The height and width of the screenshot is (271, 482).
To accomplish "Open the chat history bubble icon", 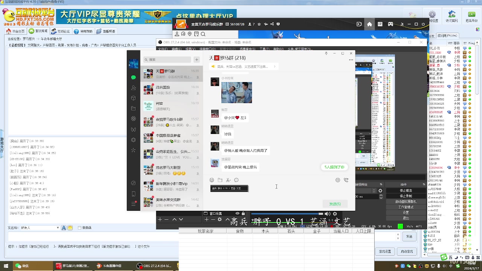I will [236, 180].
